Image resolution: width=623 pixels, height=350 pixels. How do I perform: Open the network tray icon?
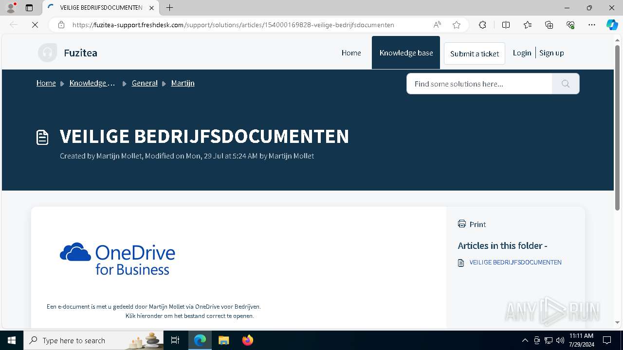pyautogui.click(x=549, y=340)
